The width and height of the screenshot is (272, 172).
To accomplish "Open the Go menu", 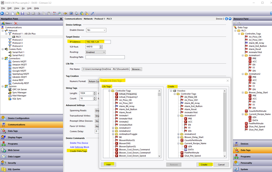I will (23, 8).
